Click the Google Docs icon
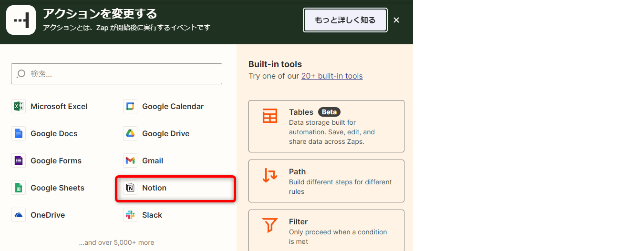This screenshot has height=251, width=641. tap(19, 133)
